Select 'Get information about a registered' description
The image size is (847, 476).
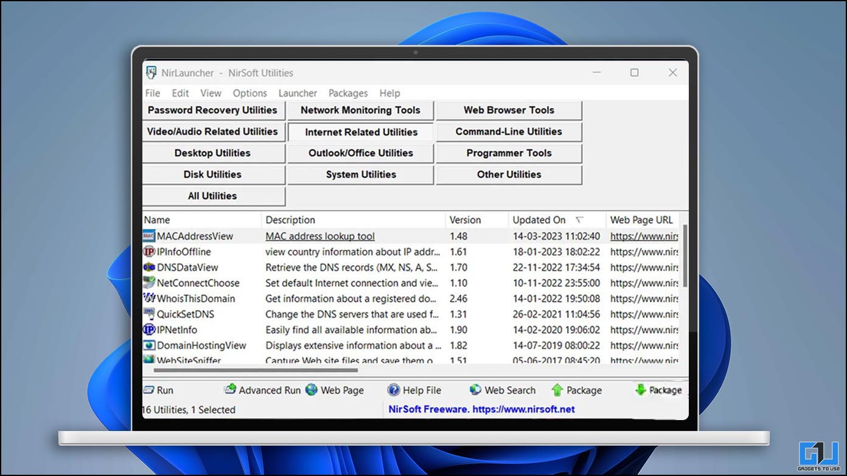coord(352,298)
